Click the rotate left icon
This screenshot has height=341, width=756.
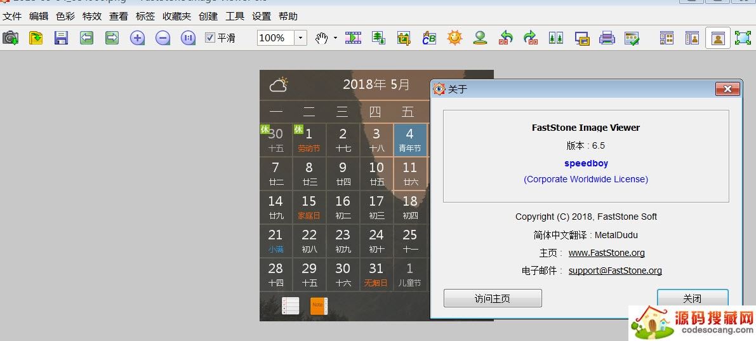pos(505,38)
